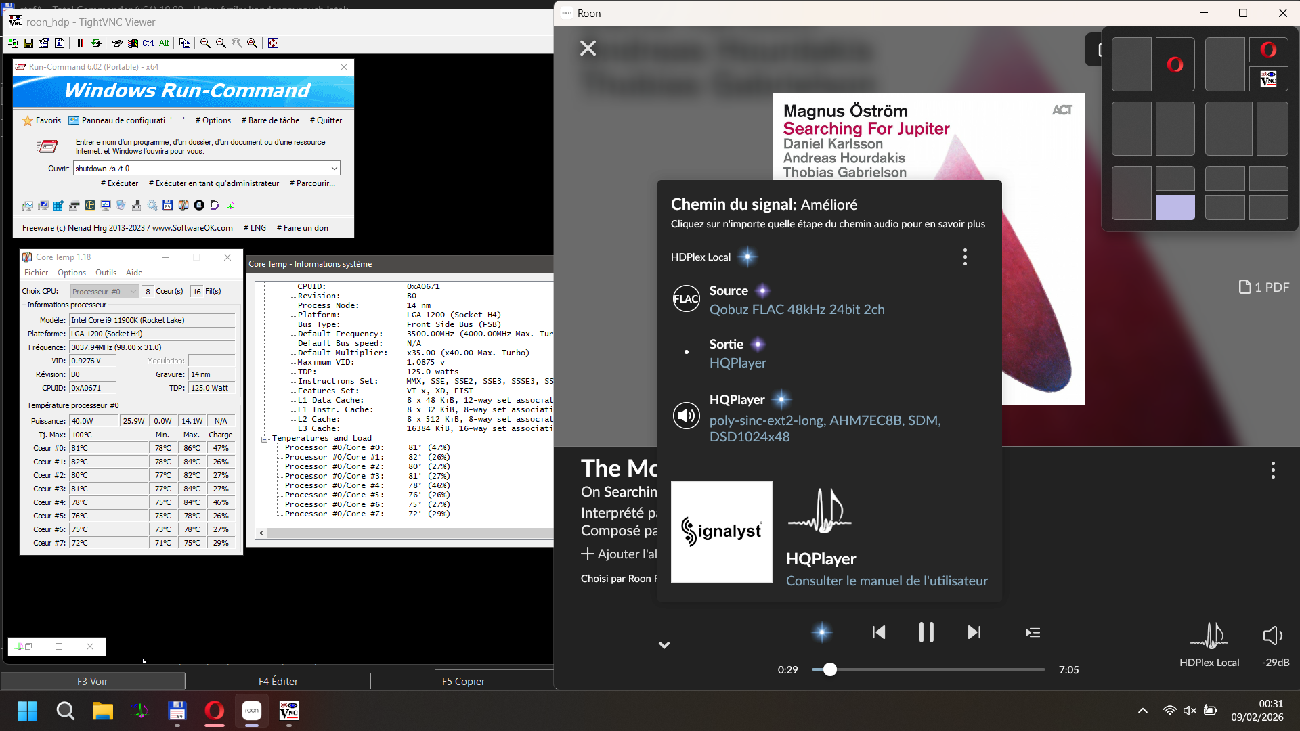Open the # Options menu in Run-Command
1300x731 pixels.
click(213, 120)
